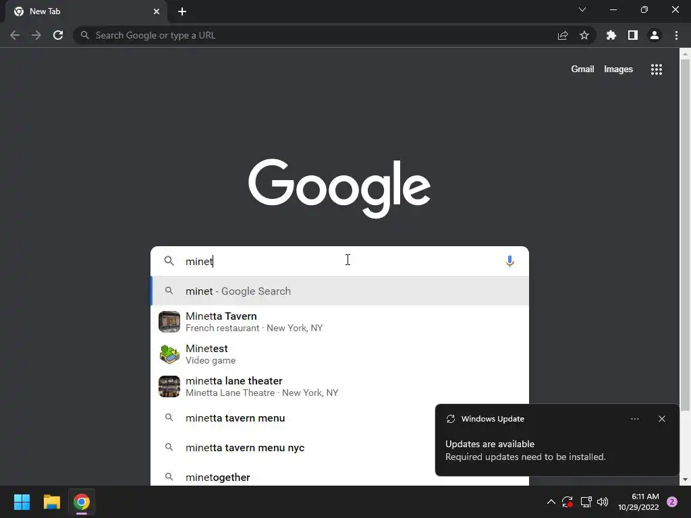Image resolution: width=691 pixels, height=518 pixels.
Task: Click the Chrome taskbar icon
Action: click(82, 502)
